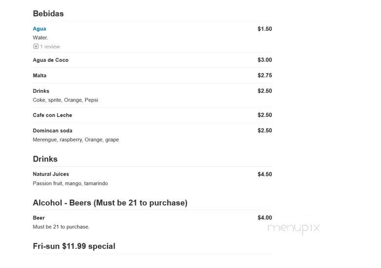Click the review star icon under Agua
Viewport: 381px width, 268px height.
pyautogui.click(x=36, y=46)
